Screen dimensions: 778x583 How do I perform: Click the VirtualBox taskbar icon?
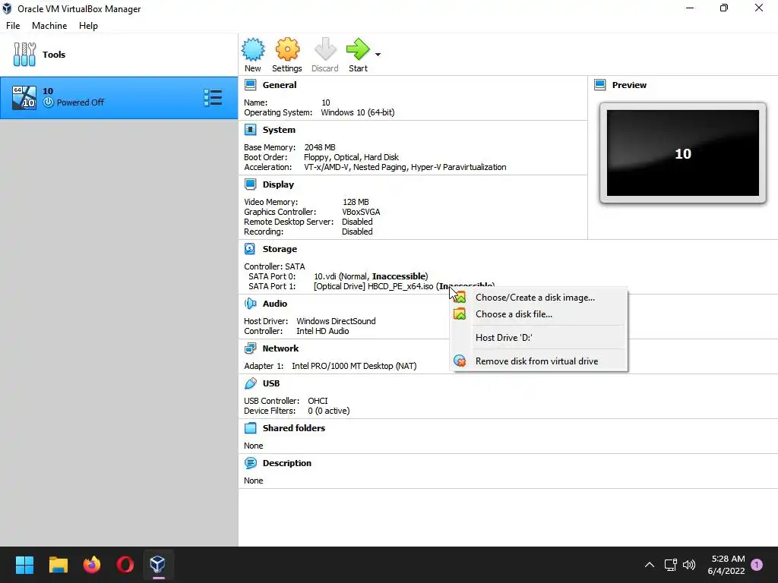[158, 565]
